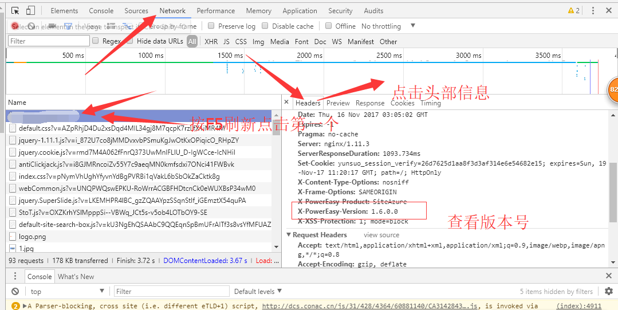The image size is (618, 310).
Task: Open the Response tab in details pane
Action: tap(369, 103)
